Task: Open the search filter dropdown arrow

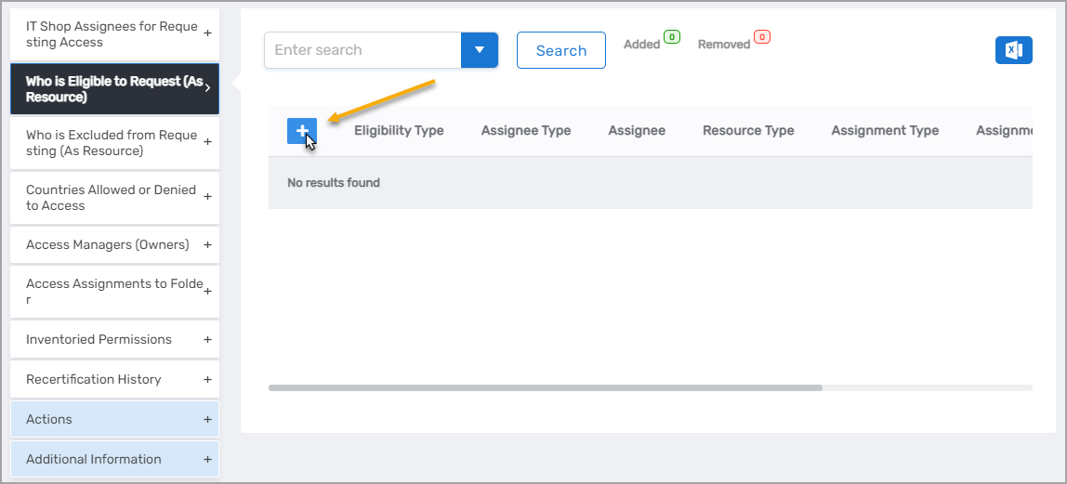Action: point(480,50)
